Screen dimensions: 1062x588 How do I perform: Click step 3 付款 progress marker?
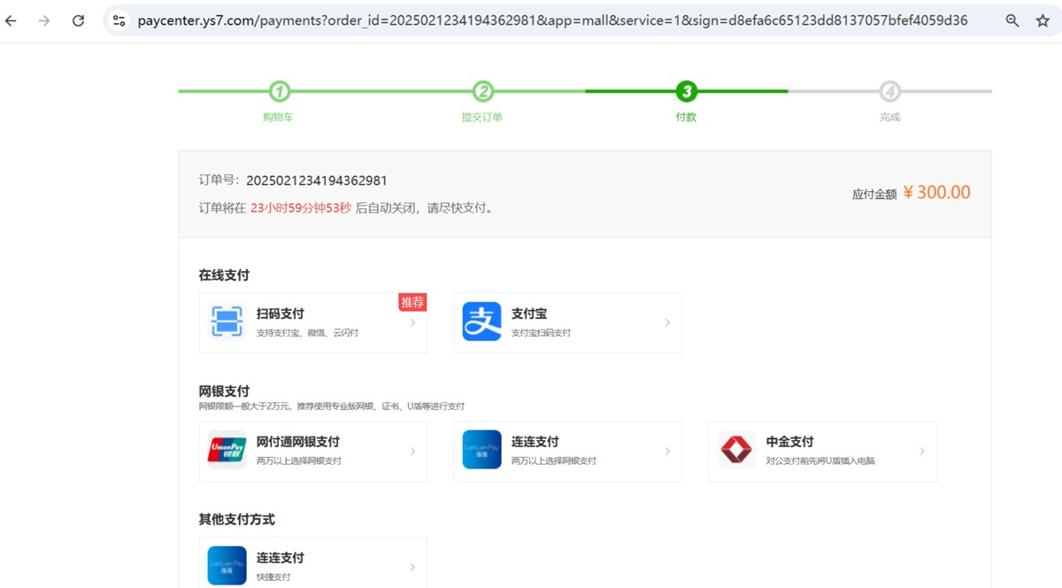point(686,91)
